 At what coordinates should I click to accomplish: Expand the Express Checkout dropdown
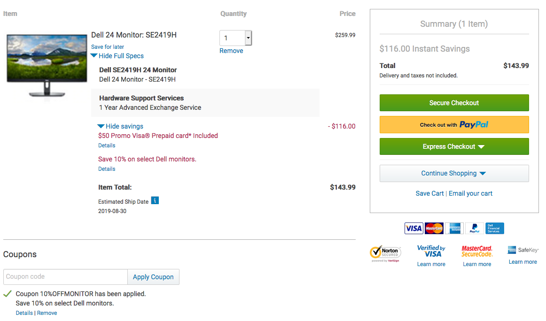click(454, 146)
